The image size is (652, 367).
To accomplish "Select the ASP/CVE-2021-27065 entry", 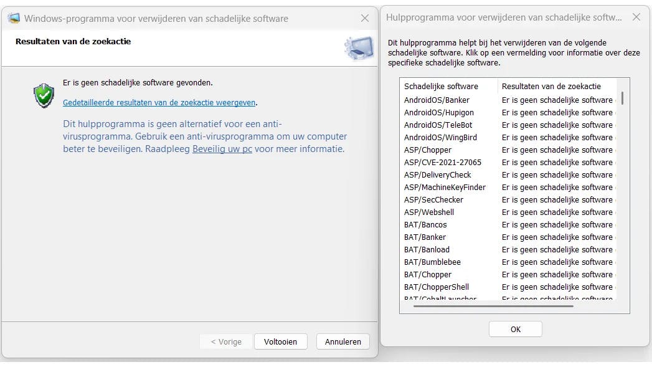I will click(x=442, y=162).
